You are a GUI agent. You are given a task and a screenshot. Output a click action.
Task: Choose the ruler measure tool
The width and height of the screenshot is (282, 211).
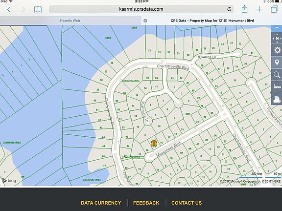pyautogui.click(x=277, y=87)
